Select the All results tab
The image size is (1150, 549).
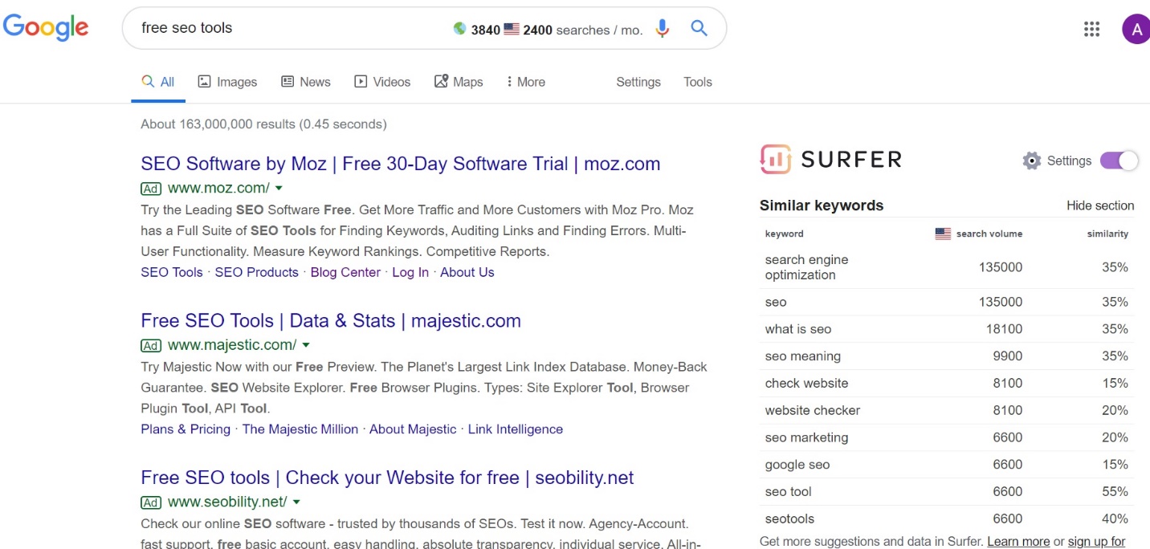click(158, 82)
